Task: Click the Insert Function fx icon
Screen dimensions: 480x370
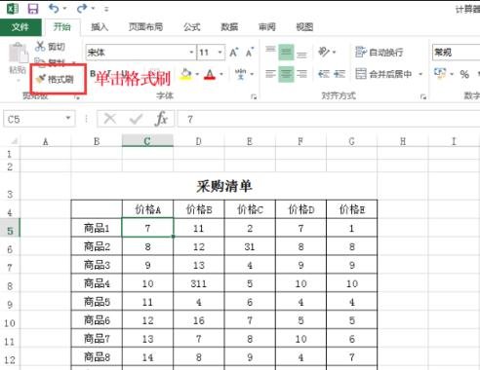Action: (161, 119)
